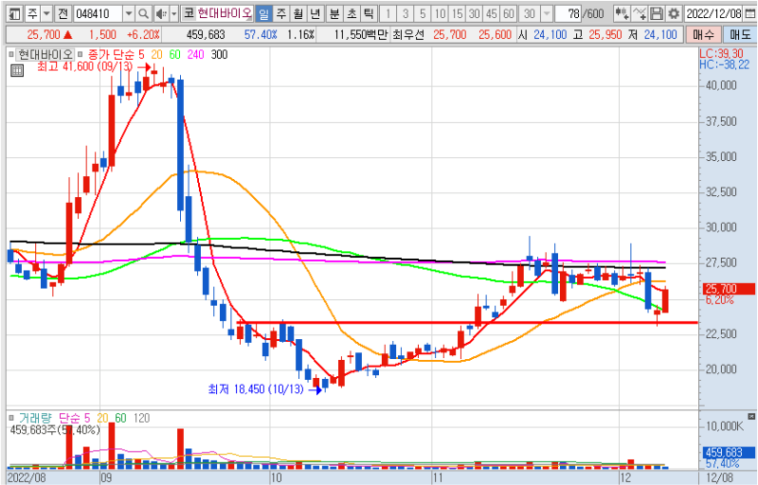Expand the stock code history dropdown
This screenshot has width=758, height=485.
129,13
